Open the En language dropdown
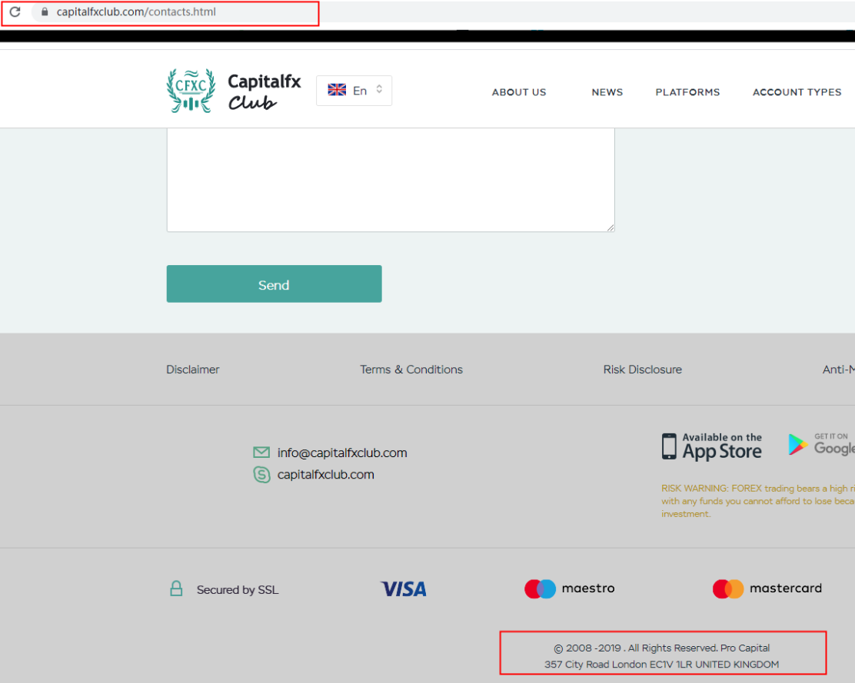The width and height of the screenshot is (855, 683). coord(354,91)
